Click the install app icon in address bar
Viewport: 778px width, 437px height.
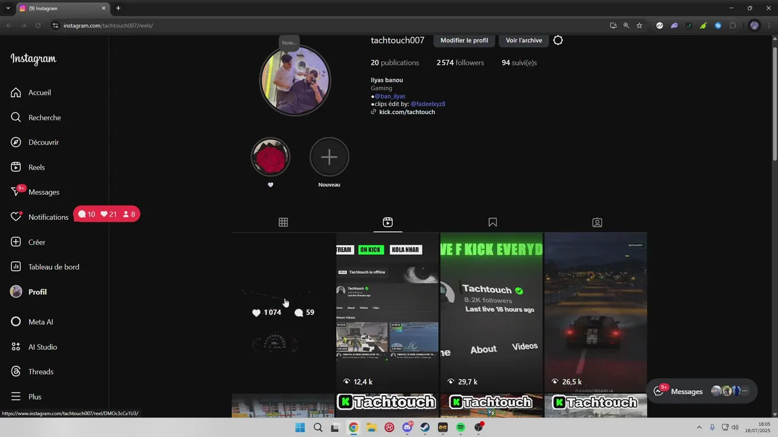pos(613,25)
